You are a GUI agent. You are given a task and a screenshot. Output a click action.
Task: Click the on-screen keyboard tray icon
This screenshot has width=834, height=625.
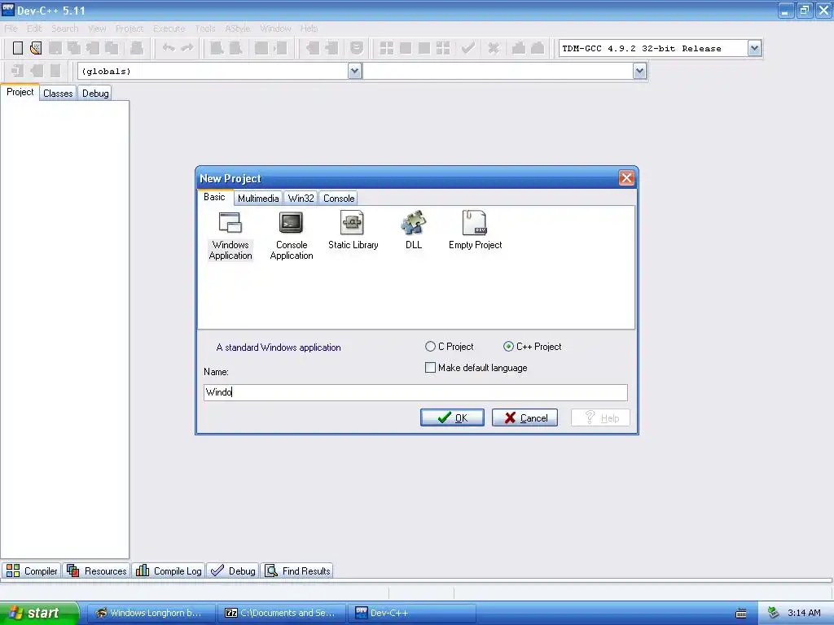pos(741,614)
